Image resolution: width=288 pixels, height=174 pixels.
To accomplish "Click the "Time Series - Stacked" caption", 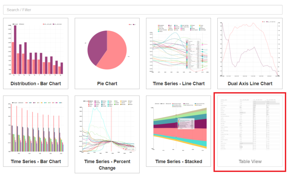I will pos(179,162).
